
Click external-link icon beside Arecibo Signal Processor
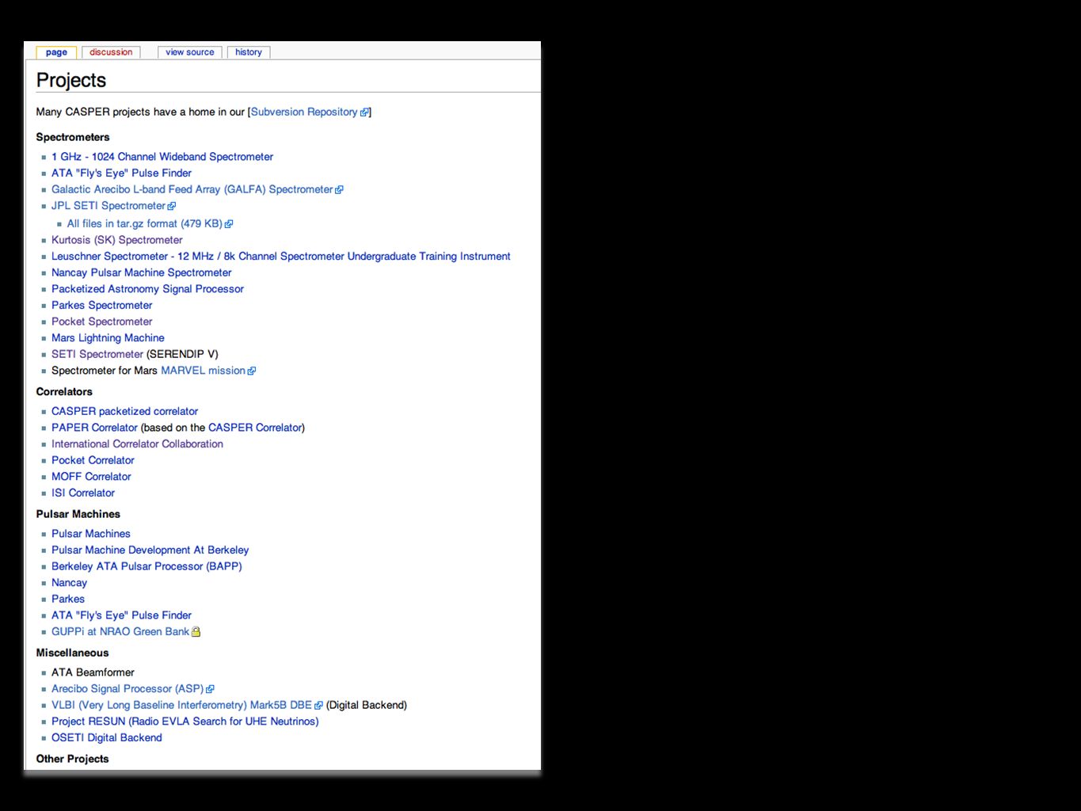click(x=210, y=690)
